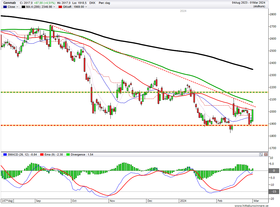Click the blue SMACD legend swatch

point(5,154)
